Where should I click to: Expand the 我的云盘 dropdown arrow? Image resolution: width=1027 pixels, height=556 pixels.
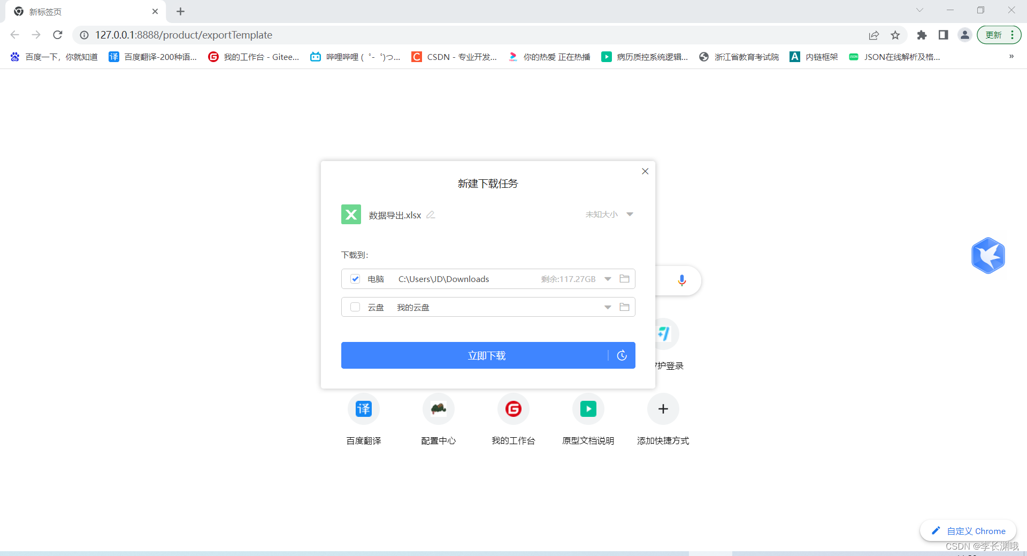click(607, 307)
